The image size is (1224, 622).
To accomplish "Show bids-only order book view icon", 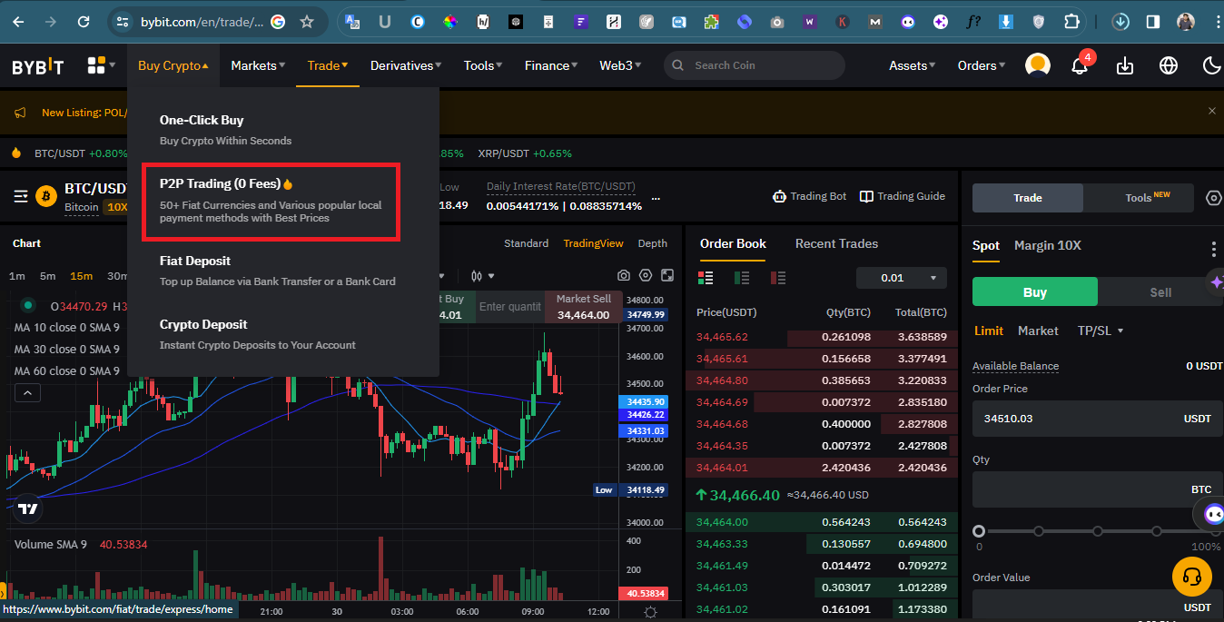I will [742, 277].
